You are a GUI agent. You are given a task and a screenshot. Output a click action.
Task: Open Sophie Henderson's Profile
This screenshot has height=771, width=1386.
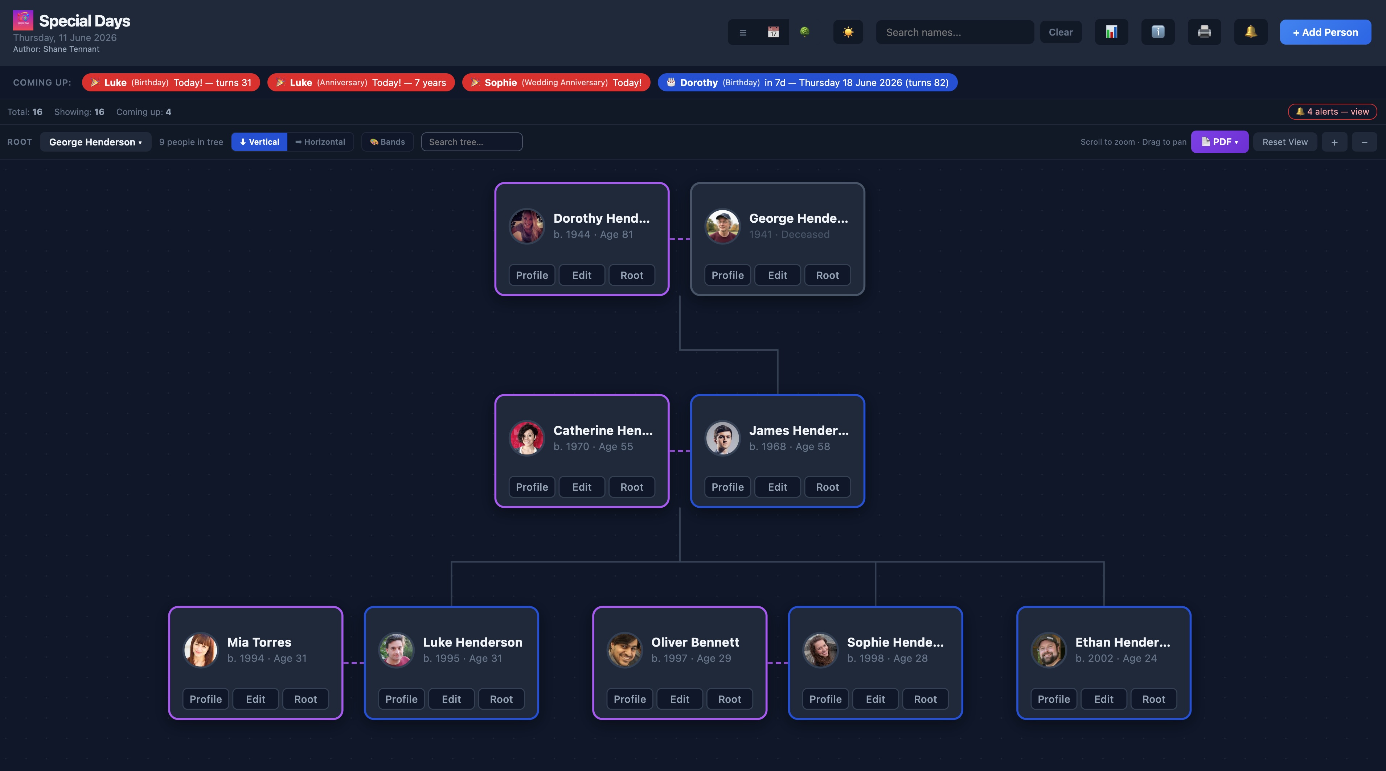pyautogui.click(x=825, y=699)
